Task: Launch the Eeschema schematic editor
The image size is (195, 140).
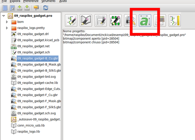Action: 71,21
